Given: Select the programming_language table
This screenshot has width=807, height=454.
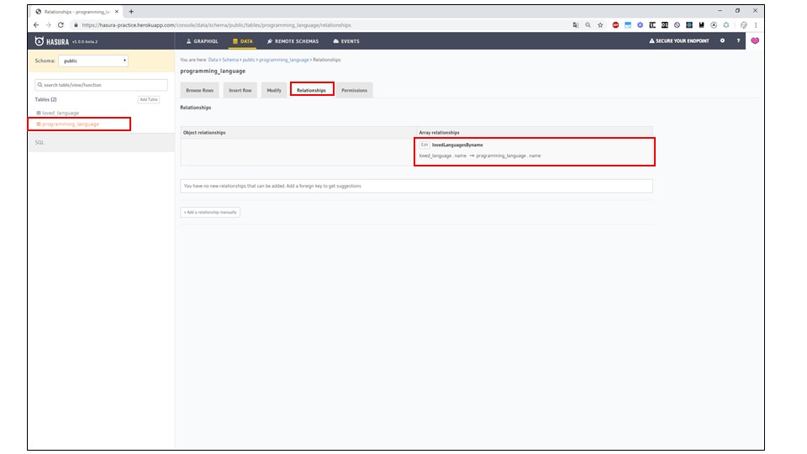Looking at the screenshot, I should pos(71,124).
